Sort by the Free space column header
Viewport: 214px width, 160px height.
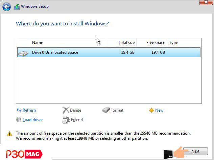[152, 43]
